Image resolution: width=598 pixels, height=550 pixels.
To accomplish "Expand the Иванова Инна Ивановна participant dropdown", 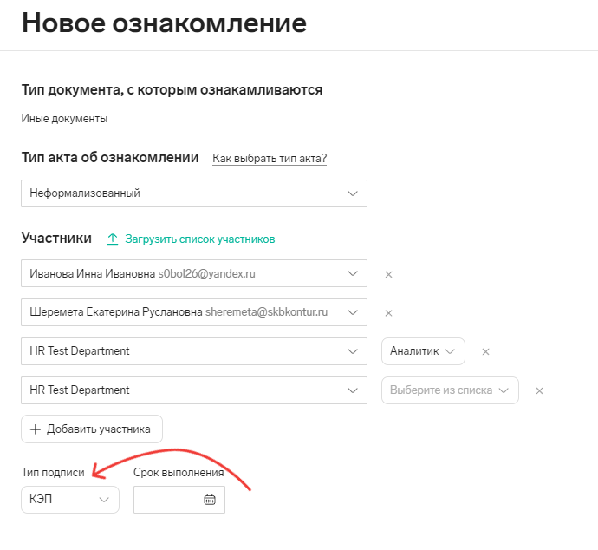I will 194,273.
